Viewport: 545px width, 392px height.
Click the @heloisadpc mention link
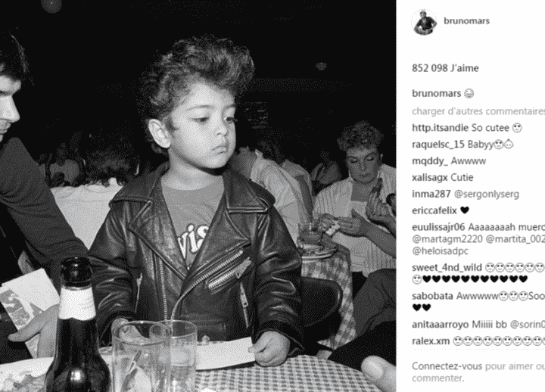point(440,251)
